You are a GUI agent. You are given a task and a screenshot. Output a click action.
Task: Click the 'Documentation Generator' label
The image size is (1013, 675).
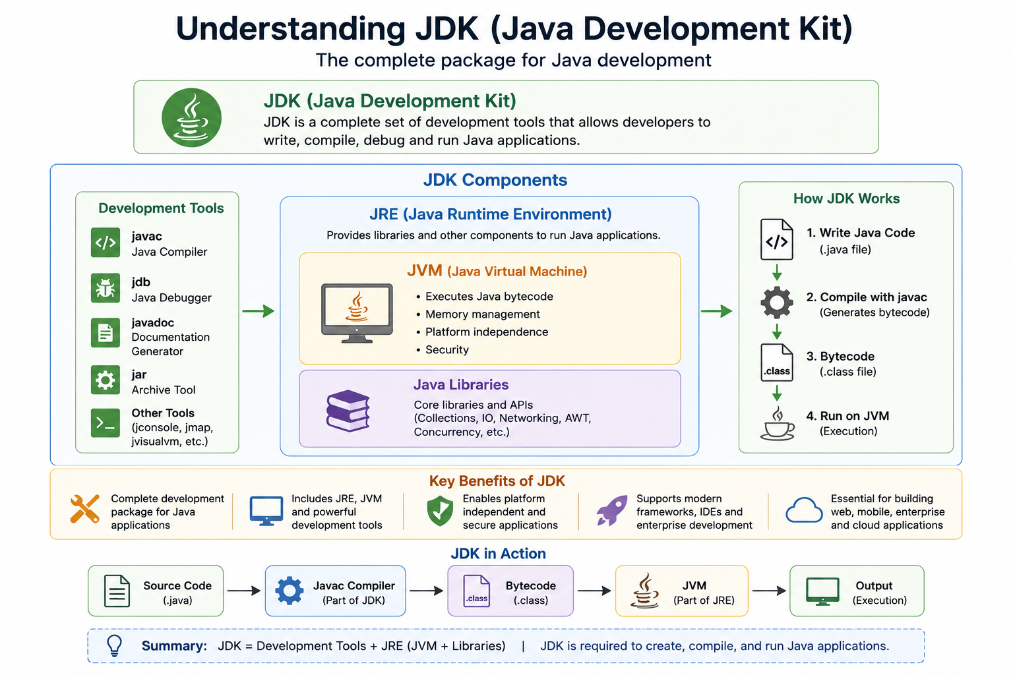coord(170,344)
